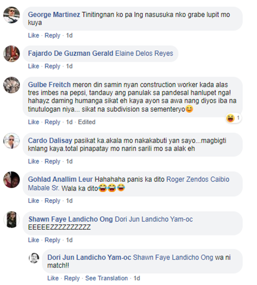Open Dori Jun Landicho Yam-oc's small avatar
257x285 pixels.
click(x=34, y=258)
